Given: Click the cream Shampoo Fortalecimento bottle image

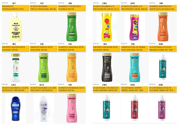Looking at the screenshot, I should 15,27.
